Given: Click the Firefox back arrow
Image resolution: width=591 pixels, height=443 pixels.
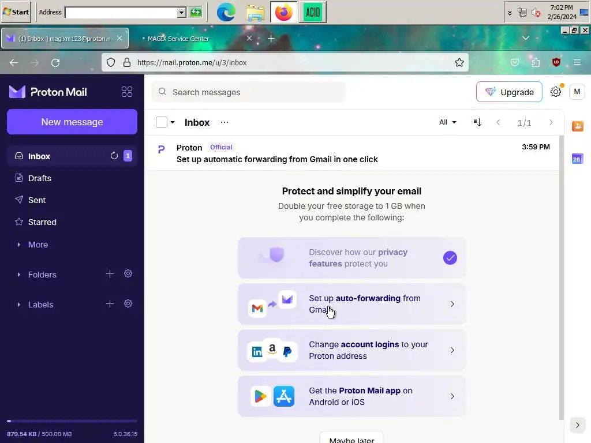Looking at the screenshot, I should (14, 62).
